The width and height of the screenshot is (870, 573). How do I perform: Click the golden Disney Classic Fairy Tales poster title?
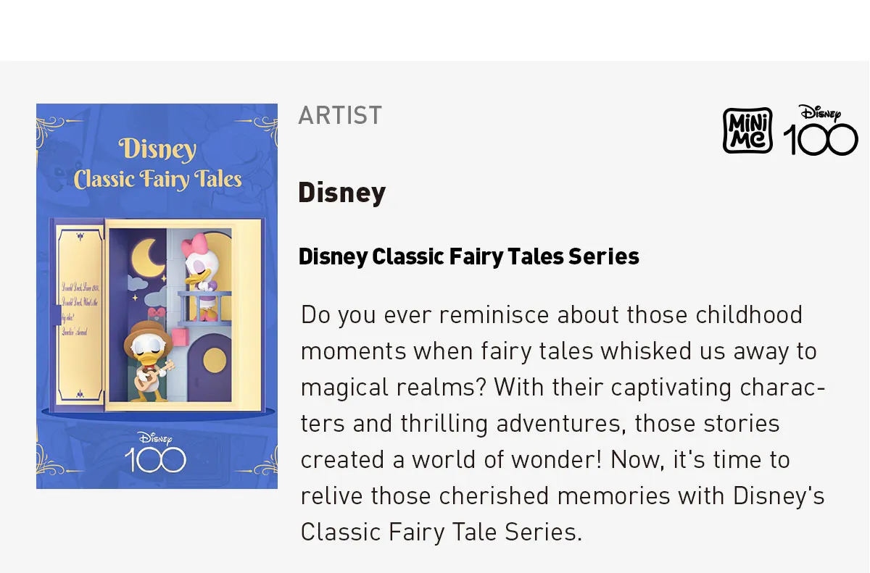click(x=157, y=164)
